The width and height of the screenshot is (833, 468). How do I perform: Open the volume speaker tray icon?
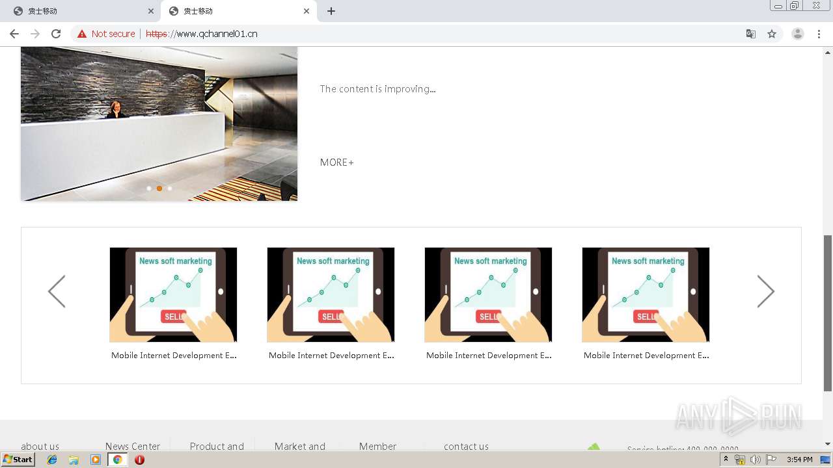(x=755, y=460)
